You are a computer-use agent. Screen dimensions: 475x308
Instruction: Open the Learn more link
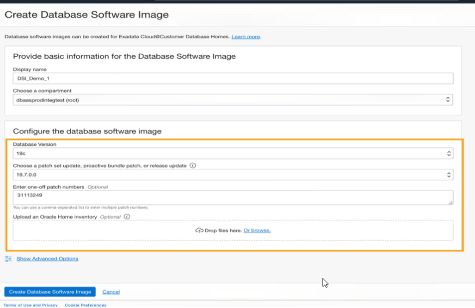[245, 36]
